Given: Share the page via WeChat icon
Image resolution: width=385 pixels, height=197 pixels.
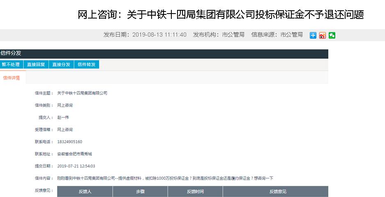Looking at the screenshot, I should coord(332,35).
